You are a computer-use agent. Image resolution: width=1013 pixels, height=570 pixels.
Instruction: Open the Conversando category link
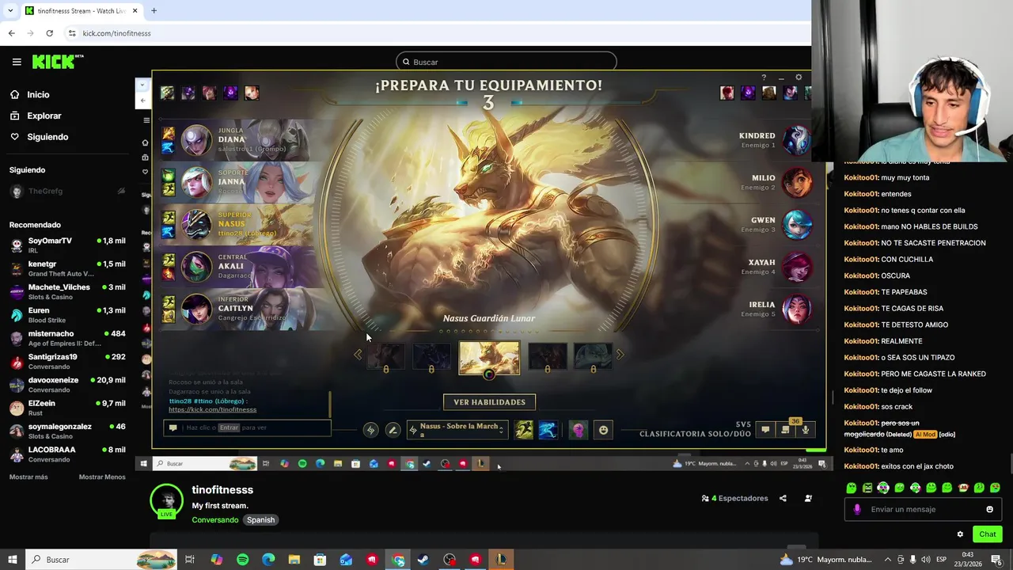(214, 520)
